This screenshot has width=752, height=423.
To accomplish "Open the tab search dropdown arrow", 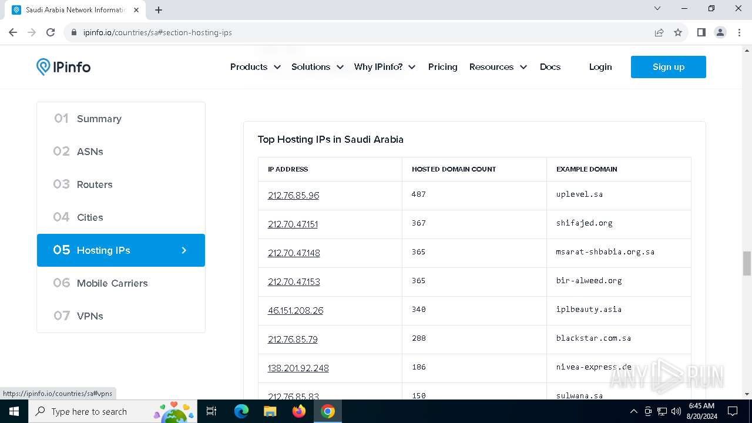I will pos(657,9).
